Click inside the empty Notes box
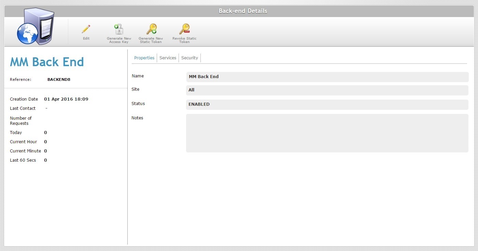 (327, 133)
